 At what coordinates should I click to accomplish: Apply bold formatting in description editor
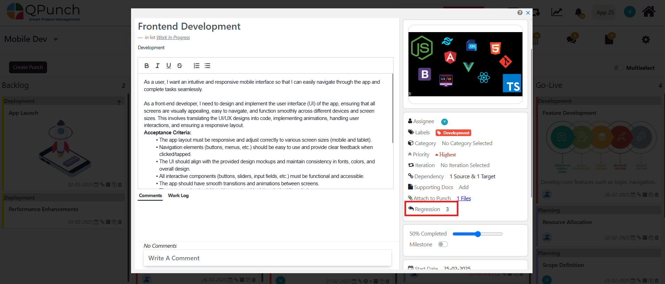147,66
